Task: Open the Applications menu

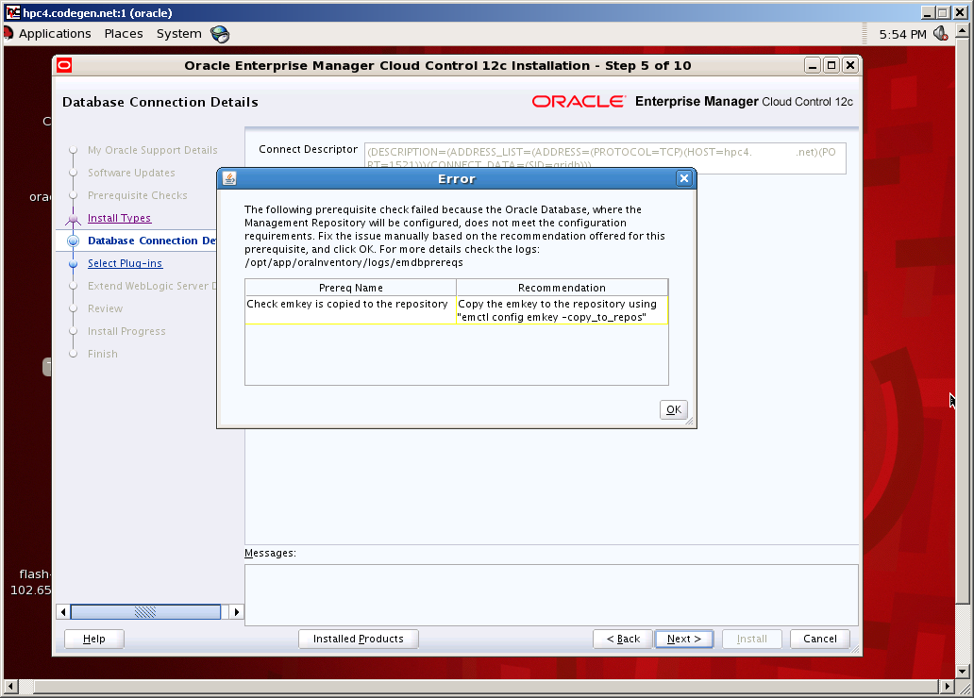Action: (54, 33)
